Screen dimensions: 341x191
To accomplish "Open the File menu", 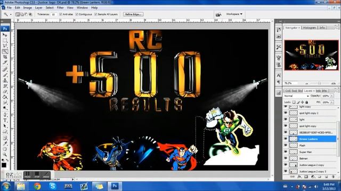I will (x=9, y=7).
